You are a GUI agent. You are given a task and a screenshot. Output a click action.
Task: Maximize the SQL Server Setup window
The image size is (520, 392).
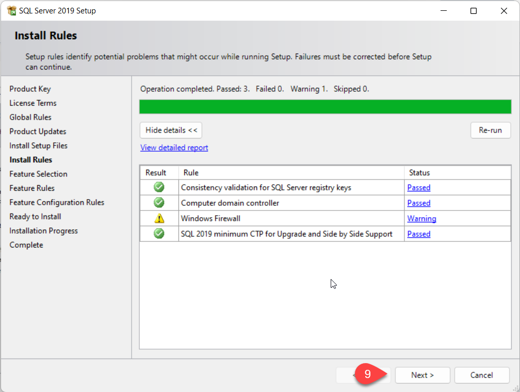[x=474, y=11]
